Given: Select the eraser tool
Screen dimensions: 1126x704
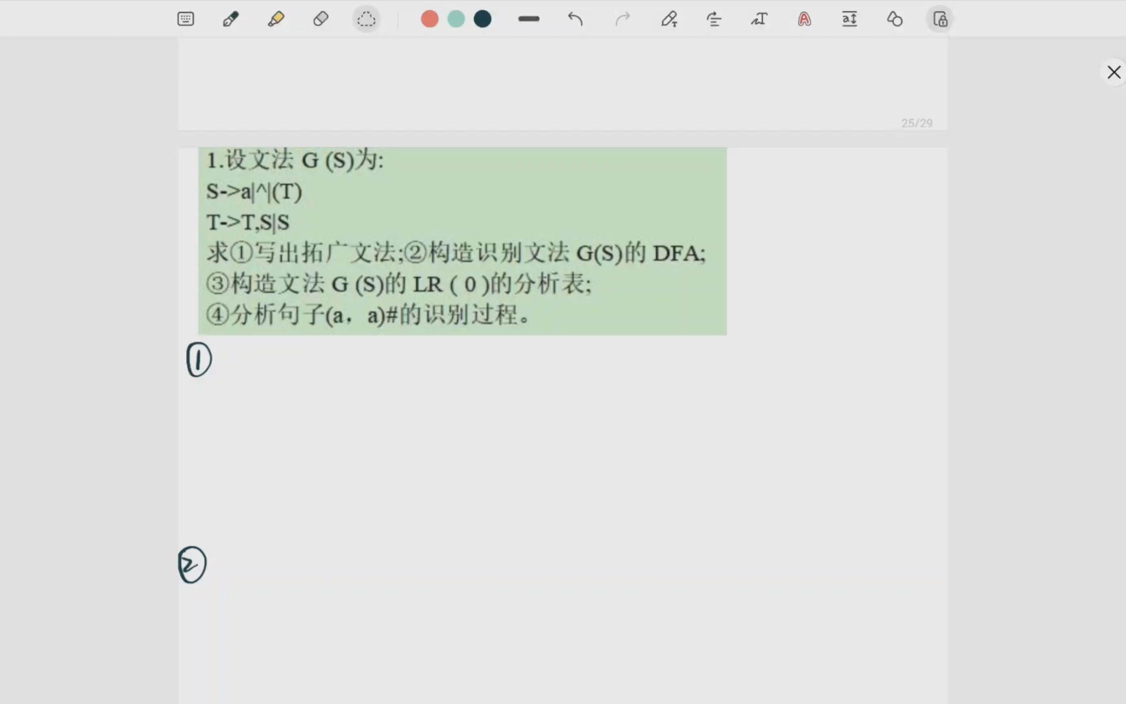Looking at the screenshot, I should coord(320,19).
